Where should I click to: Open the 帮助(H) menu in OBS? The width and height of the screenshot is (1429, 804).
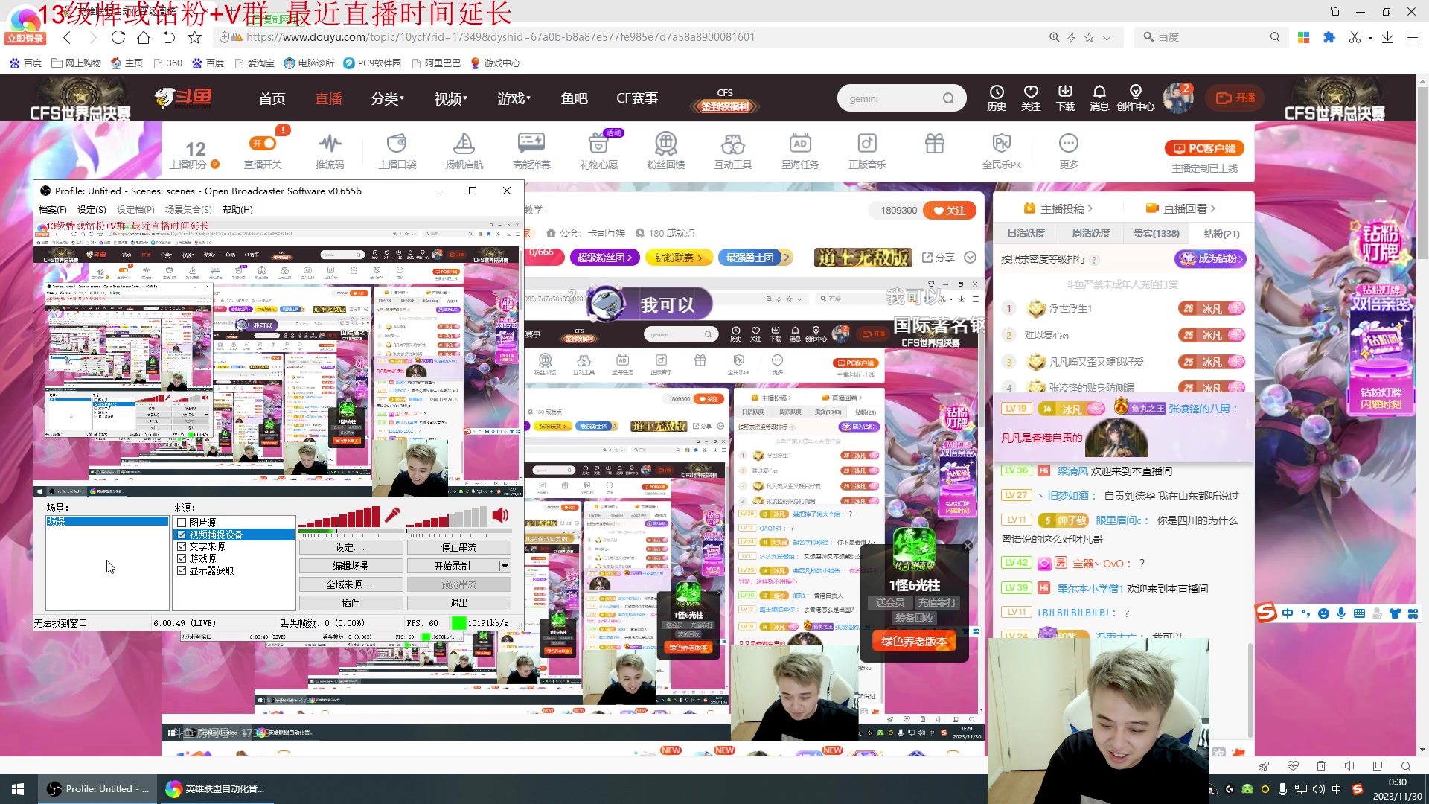237,210
